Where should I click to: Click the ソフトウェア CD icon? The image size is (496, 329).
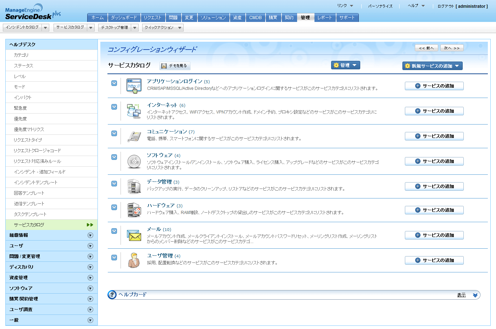click(x=133, y=161)
